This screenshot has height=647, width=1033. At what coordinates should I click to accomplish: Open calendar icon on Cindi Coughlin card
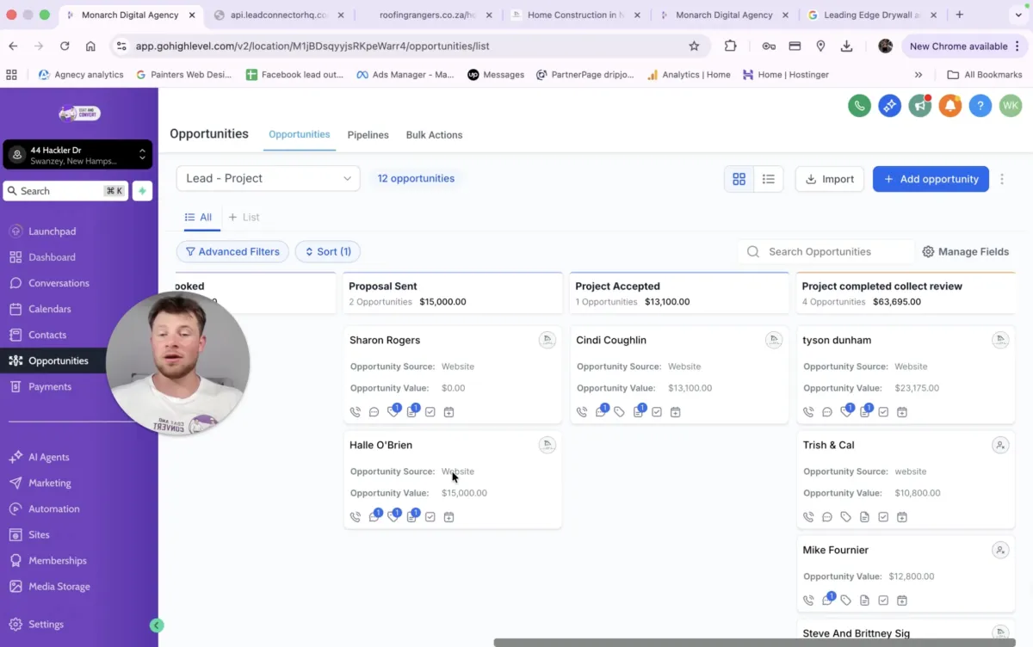[x=675, y=412]
